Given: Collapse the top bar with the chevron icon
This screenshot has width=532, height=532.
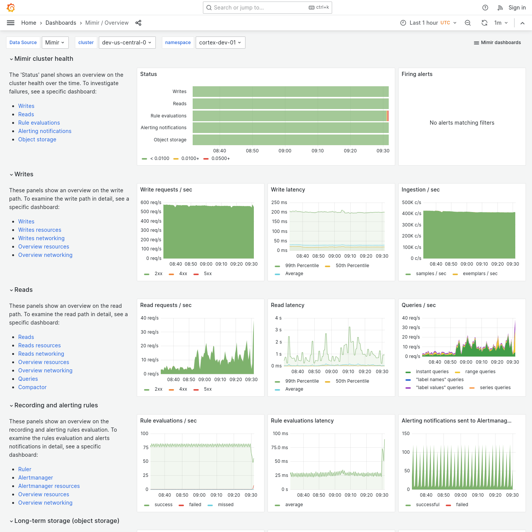Looking at the screenshot, I should click(x=522, y=23).
